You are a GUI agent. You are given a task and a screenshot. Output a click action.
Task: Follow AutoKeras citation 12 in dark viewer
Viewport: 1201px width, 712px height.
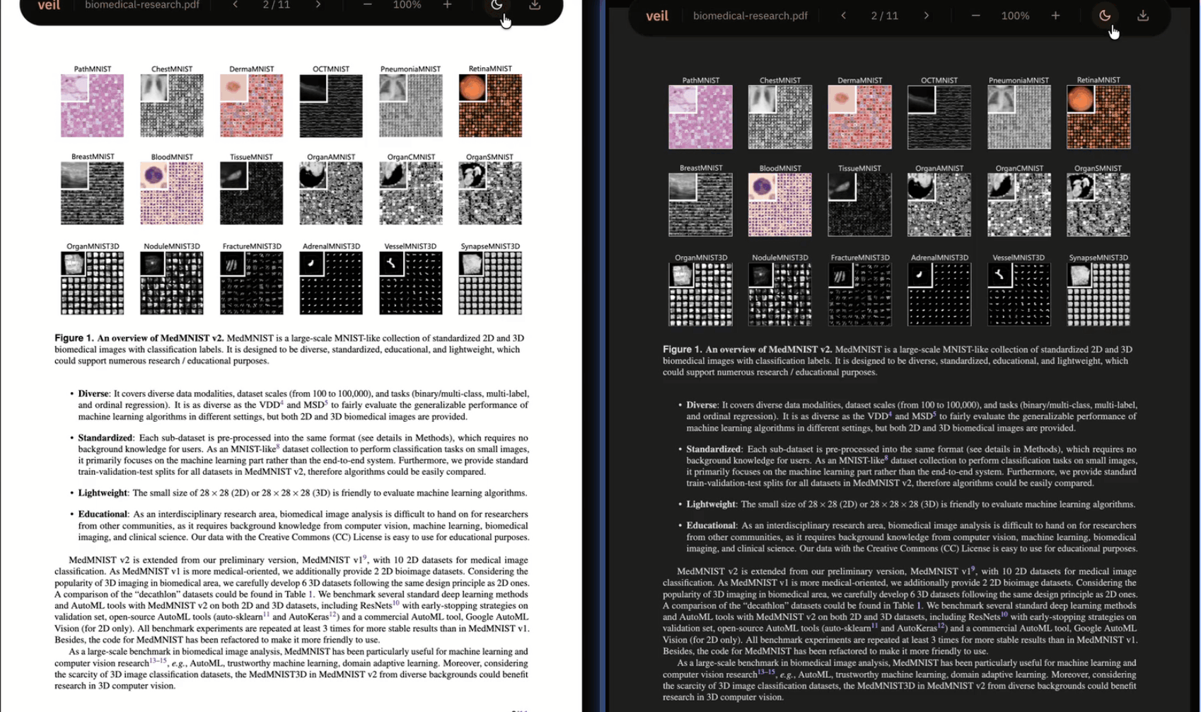pos(941,626)
